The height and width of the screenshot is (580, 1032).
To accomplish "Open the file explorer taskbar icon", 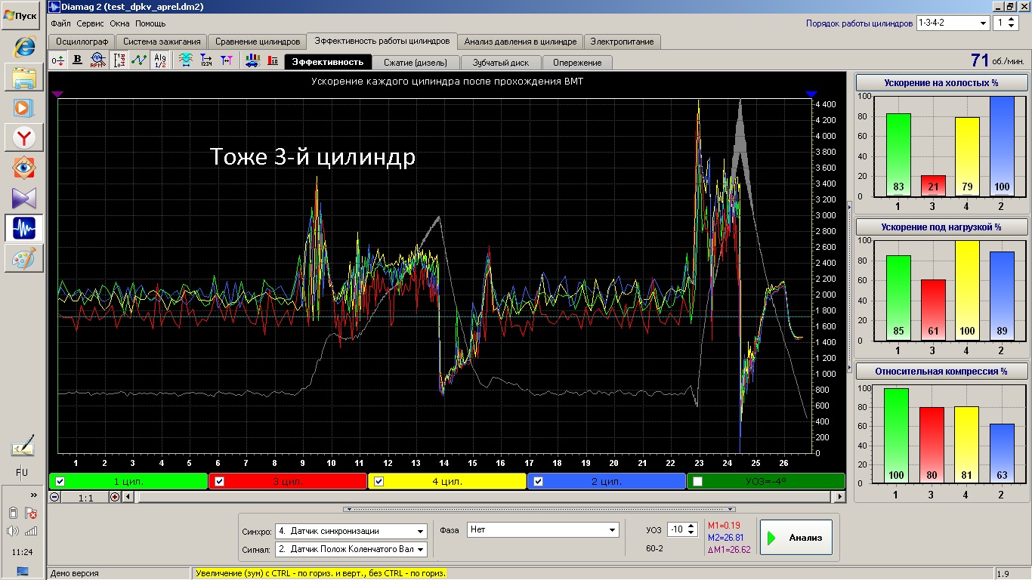I will 23,77.
